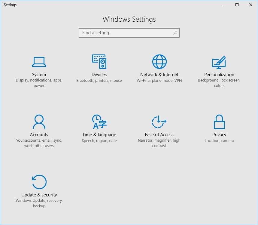Screen dimensions: 258x225
Task: Click the Narrator, magnifier, high contrast text
Action: 159,143
